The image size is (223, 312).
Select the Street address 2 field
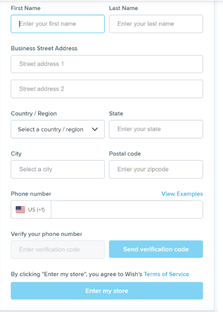point(107,89)
